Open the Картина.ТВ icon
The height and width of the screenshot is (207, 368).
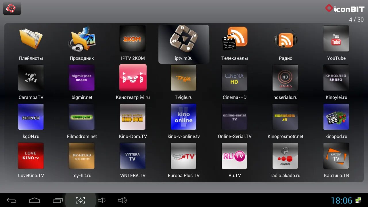tap(336, 156)
